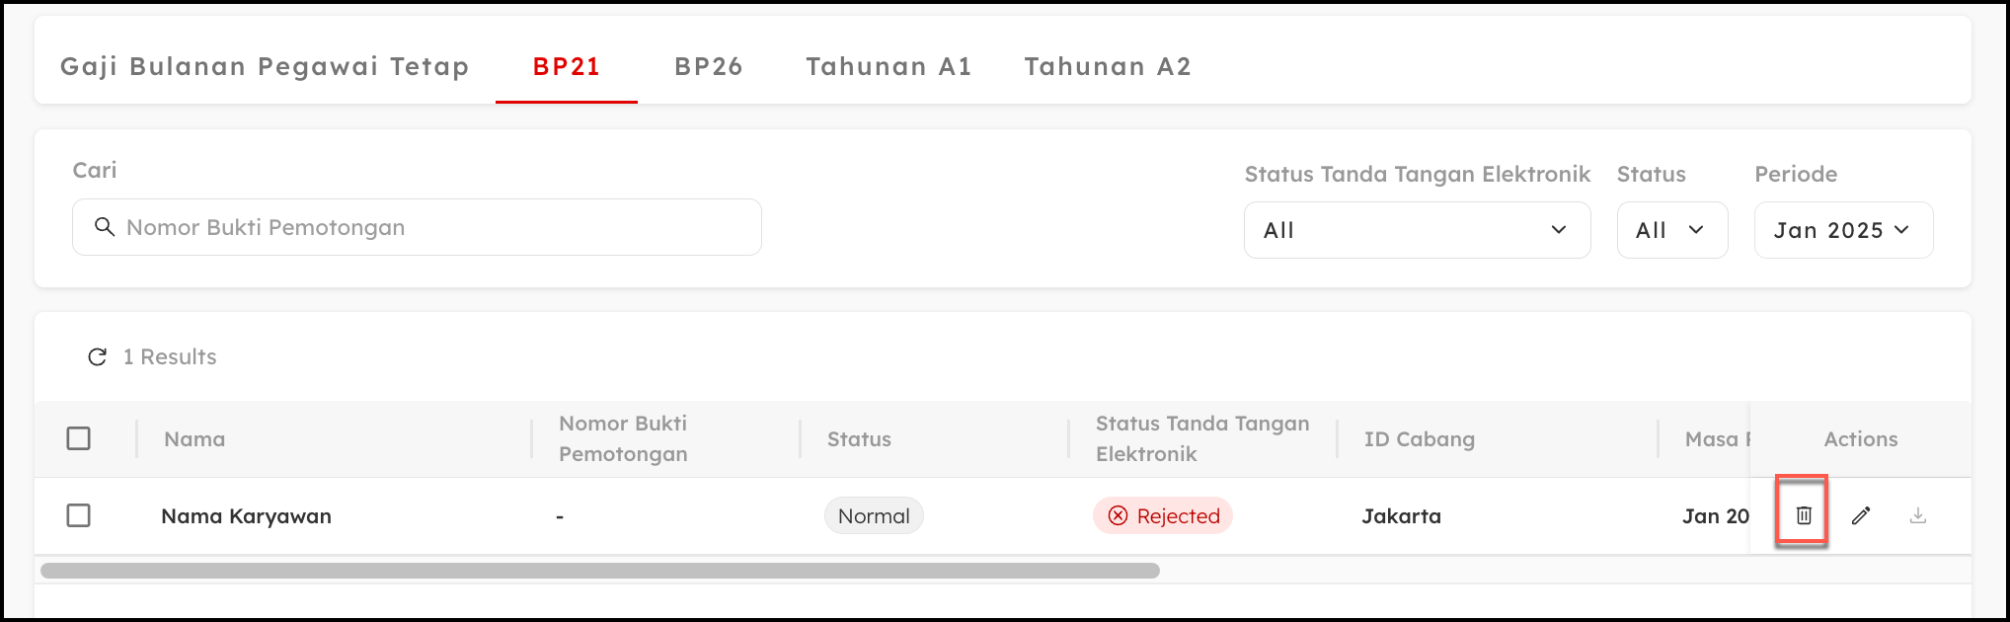Tick the select-all header checkbox
2010x622 pixels.
(79, 438)
